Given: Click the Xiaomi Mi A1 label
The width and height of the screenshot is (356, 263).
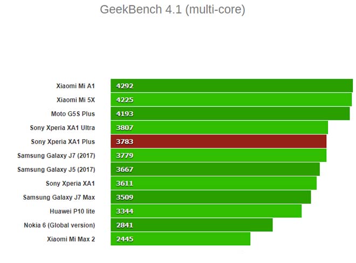Looking at the screenshot, I should point(76,86).
